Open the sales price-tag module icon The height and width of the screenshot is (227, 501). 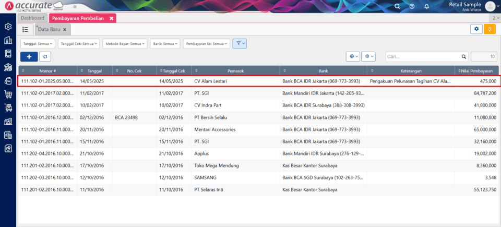(x=8, y=81)
